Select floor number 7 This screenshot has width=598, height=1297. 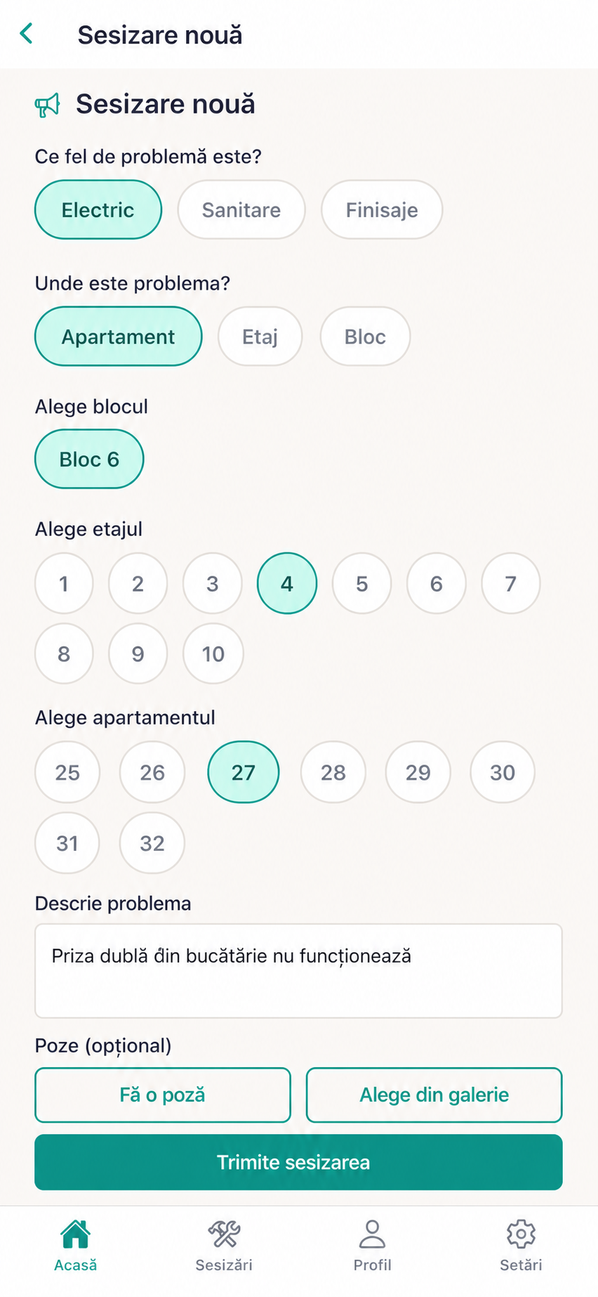coord(511,583)
